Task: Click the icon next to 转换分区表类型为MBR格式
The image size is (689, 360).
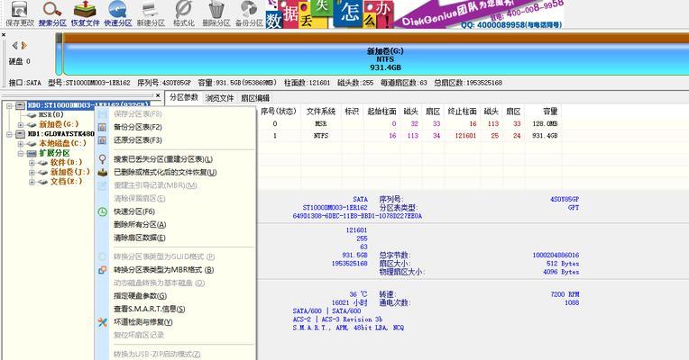Action: [x=103, y=270]
